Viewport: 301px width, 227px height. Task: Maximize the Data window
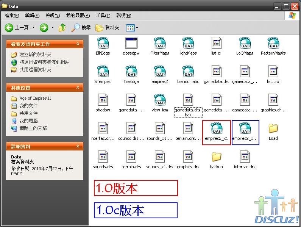coord(286,6)
